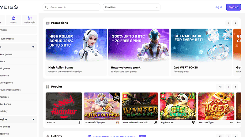The image size is (245, 137).
Task: Click the Log in link
Action: pyautogui.click(x=218, y=7)
